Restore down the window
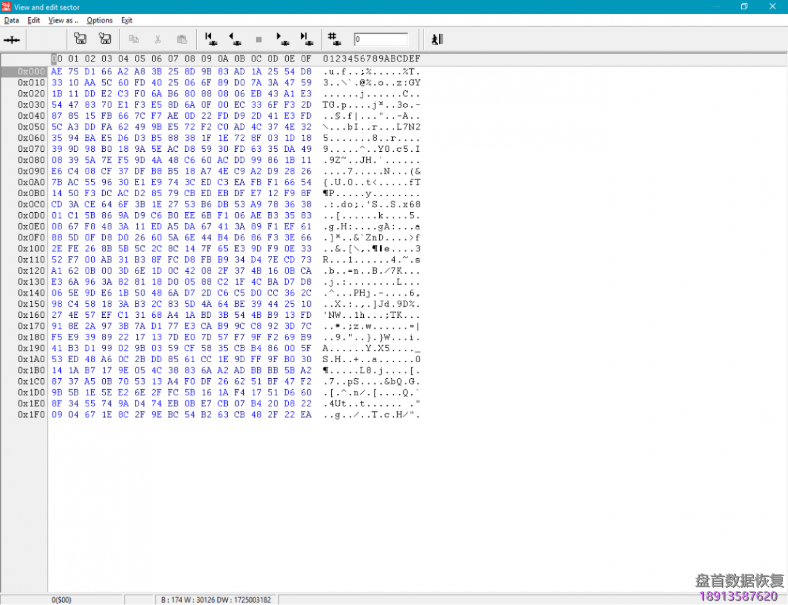 coord(744,7)
